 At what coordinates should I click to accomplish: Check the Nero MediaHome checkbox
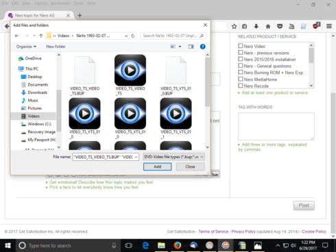241,79
